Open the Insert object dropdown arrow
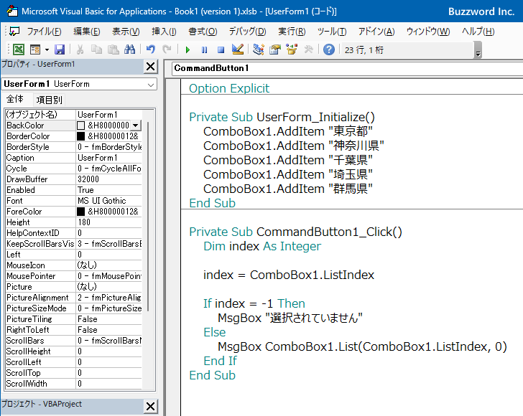Viewport: 523px width, 416px height. coord(47,49)
